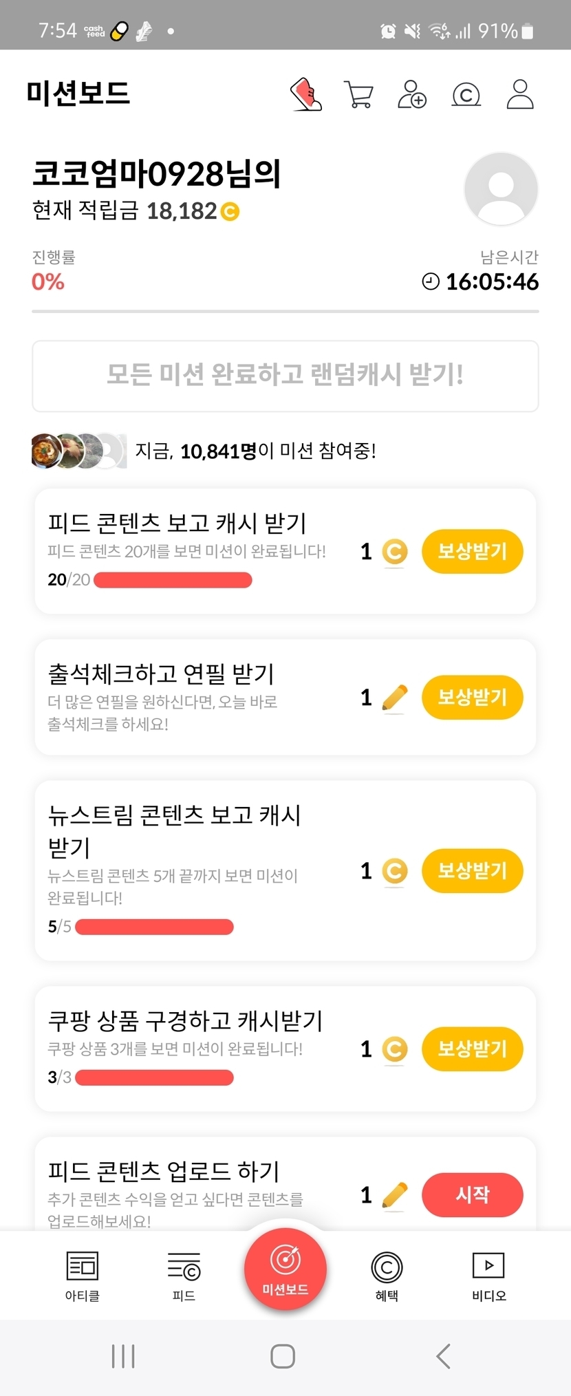Open the cash coin icon in header
Viewport: 571px width, 1396px height.
(466, 94)
